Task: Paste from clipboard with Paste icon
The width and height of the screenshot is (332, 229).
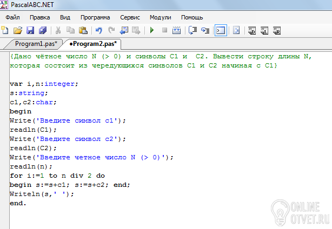Action: (83, 30)
